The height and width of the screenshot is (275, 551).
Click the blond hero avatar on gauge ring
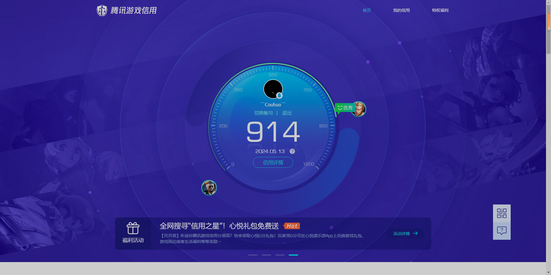coord(359,109)
